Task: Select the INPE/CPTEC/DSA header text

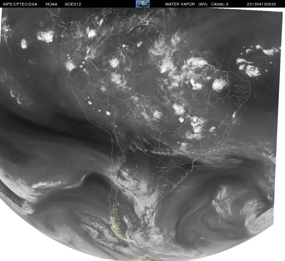Action: pos(20,4)
